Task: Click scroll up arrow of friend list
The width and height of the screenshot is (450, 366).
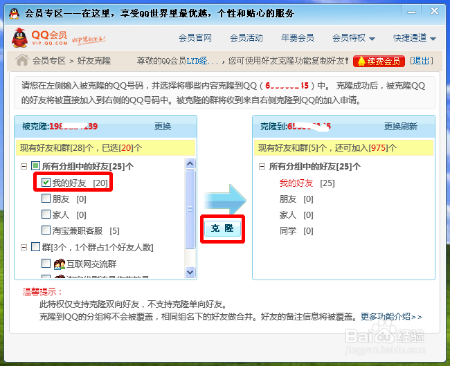Action: click(190, 164)
